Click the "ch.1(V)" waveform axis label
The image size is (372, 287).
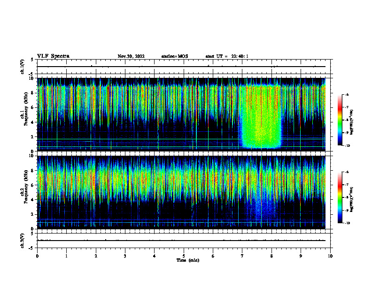point(23,67)
